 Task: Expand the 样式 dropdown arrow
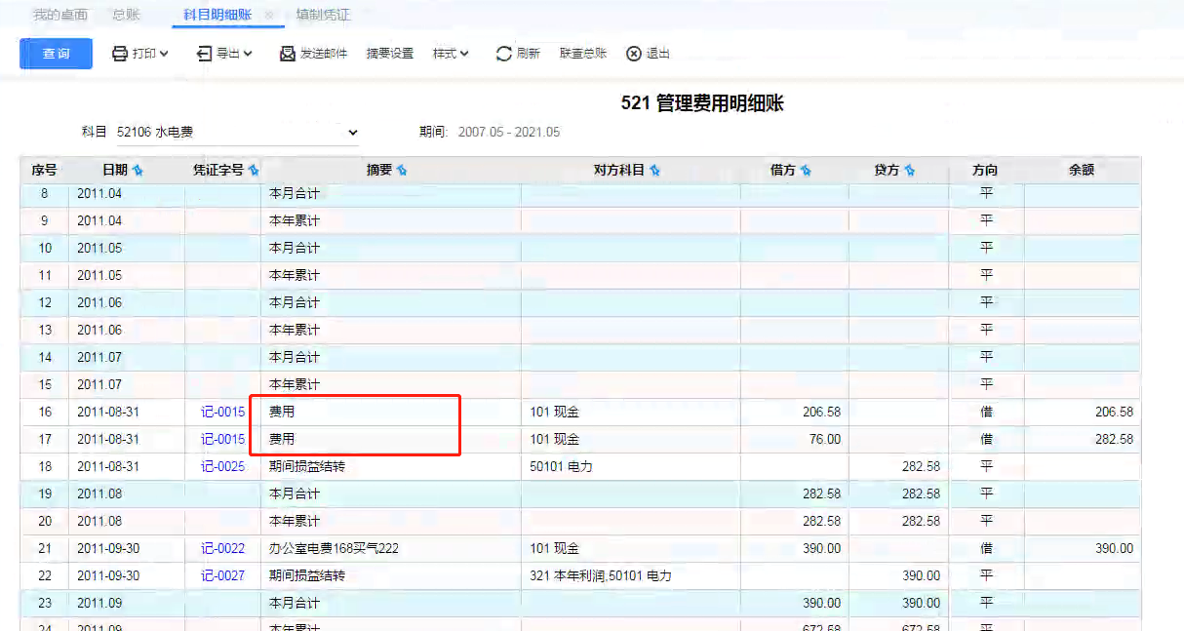(464, 54)
